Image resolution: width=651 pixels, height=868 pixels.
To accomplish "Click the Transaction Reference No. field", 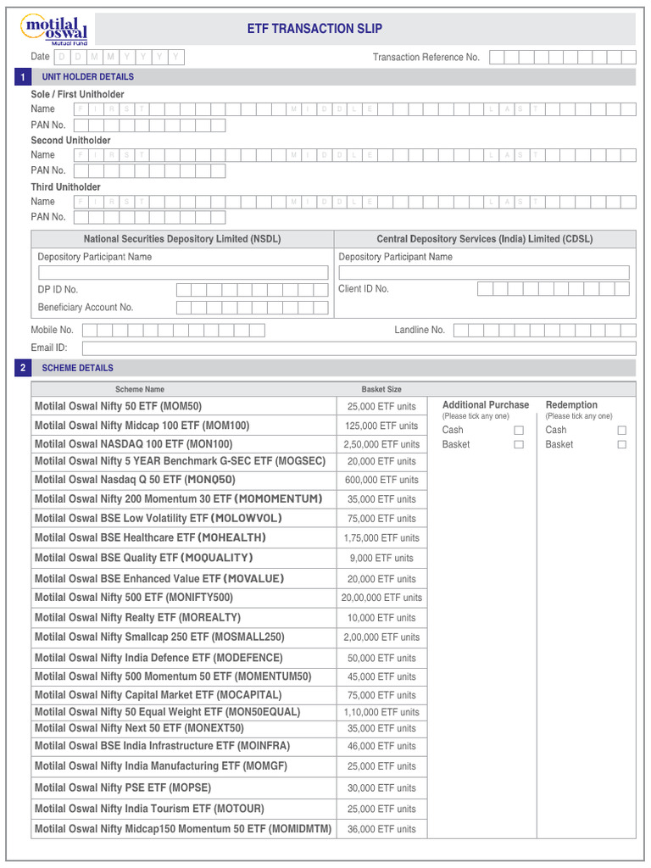I will pos(563,57).
